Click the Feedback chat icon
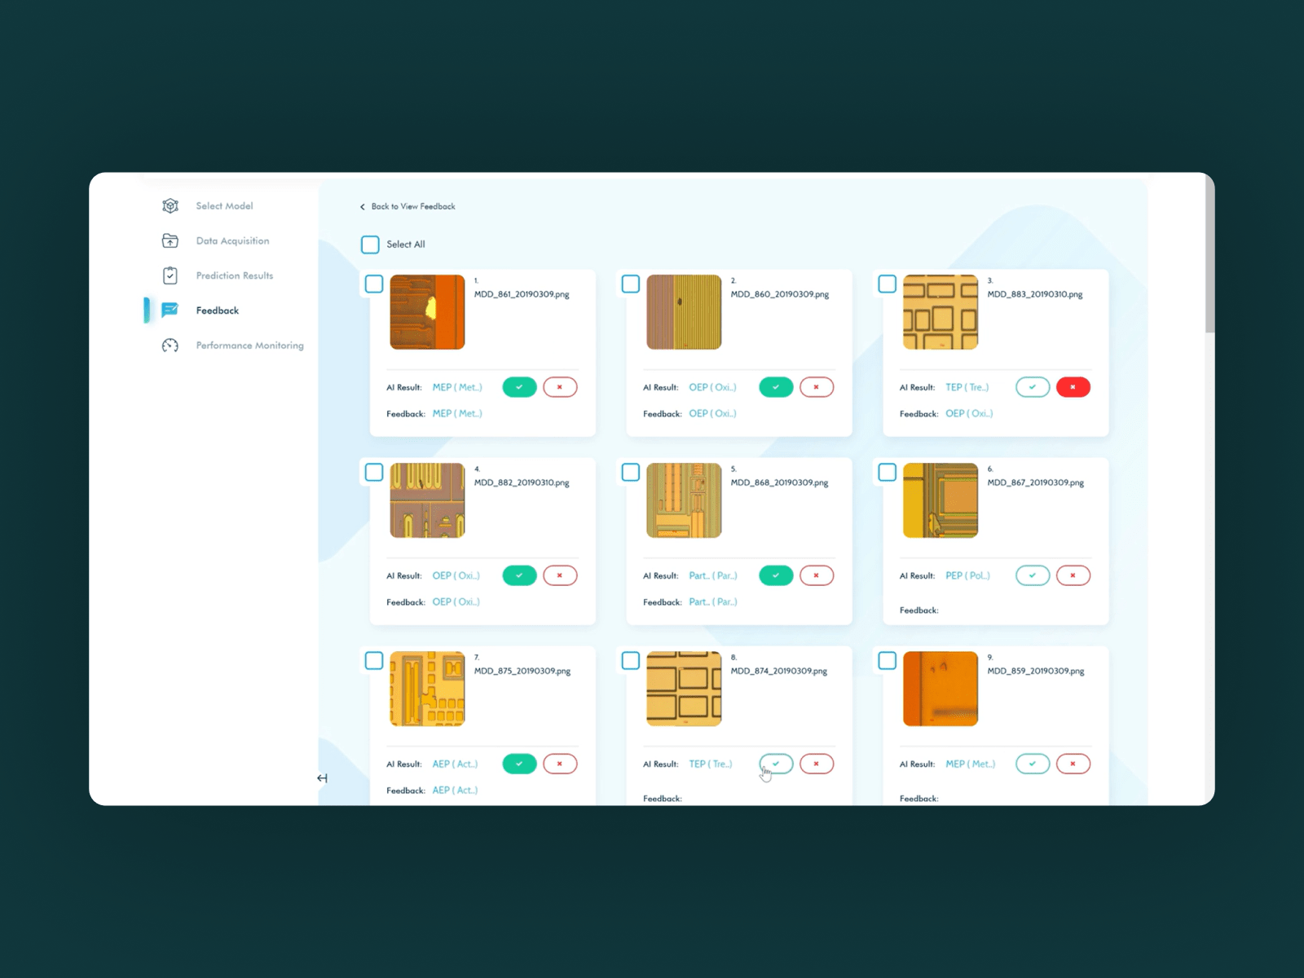 (x=170, y=311)
